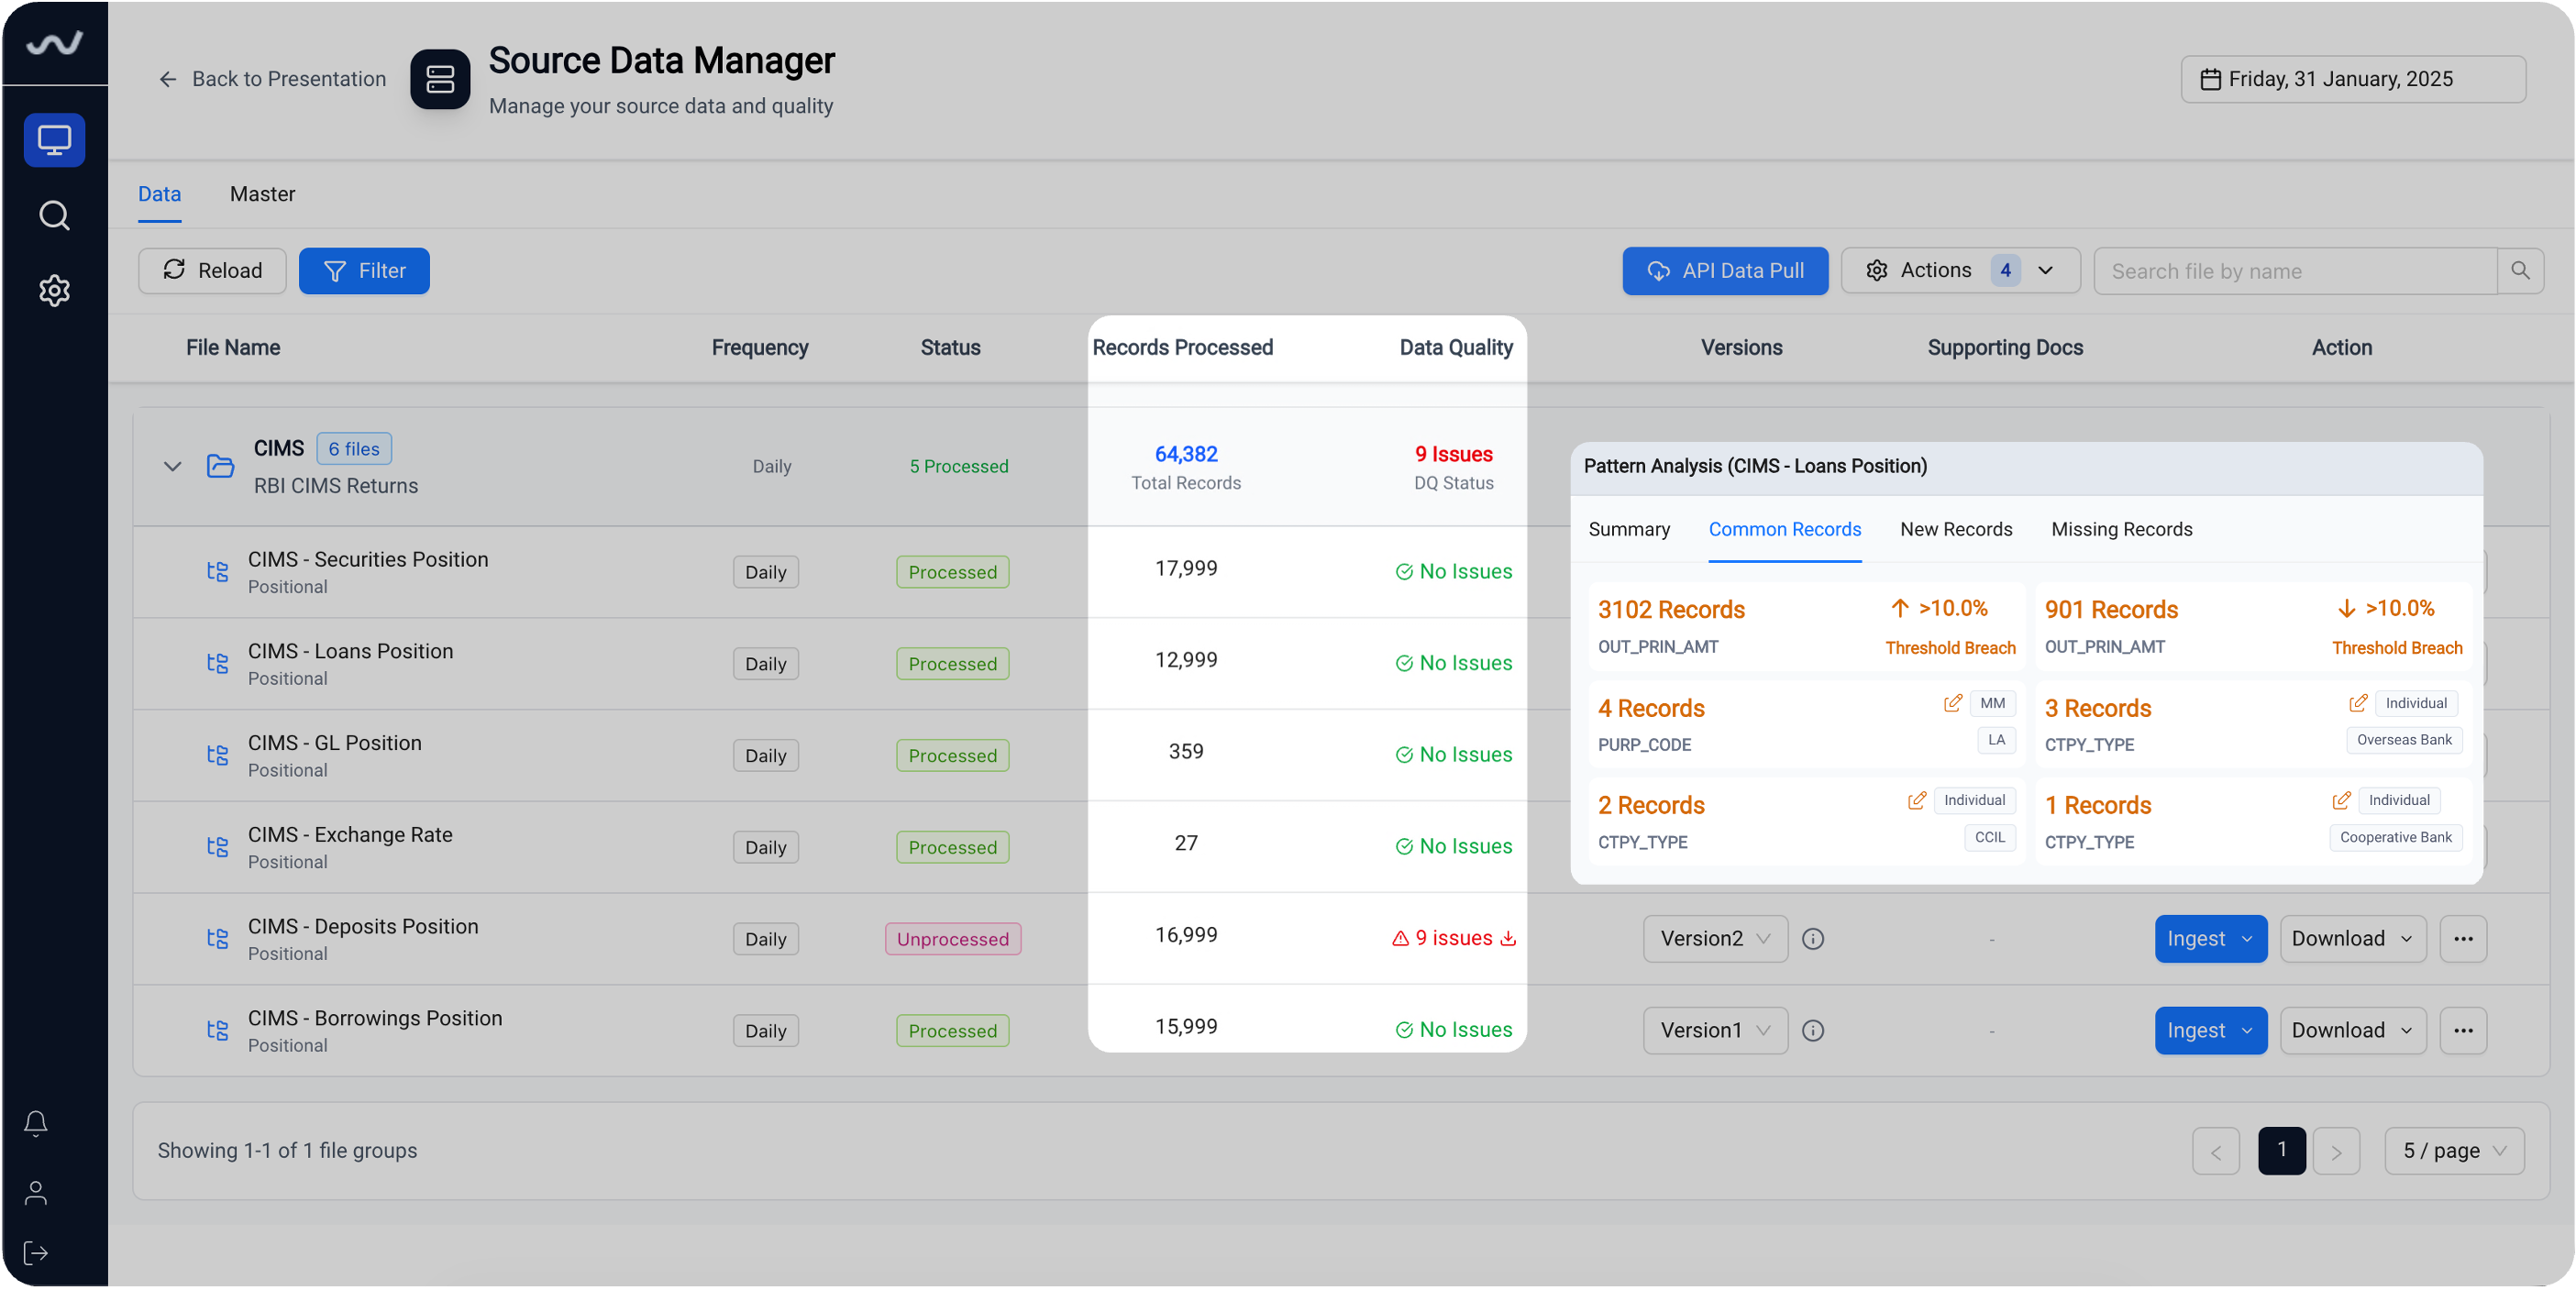Open the user profile icon
Image resolution: width=2576 pixels, height=1290 pixels.
pos(36,1193)
